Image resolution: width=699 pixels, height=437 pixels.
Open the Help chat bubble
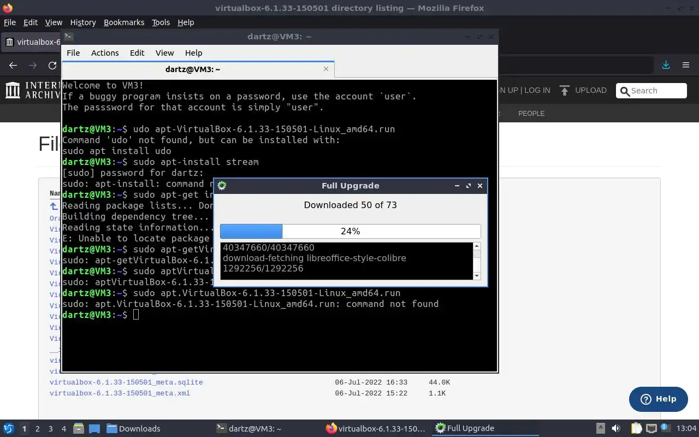point(658,399)
